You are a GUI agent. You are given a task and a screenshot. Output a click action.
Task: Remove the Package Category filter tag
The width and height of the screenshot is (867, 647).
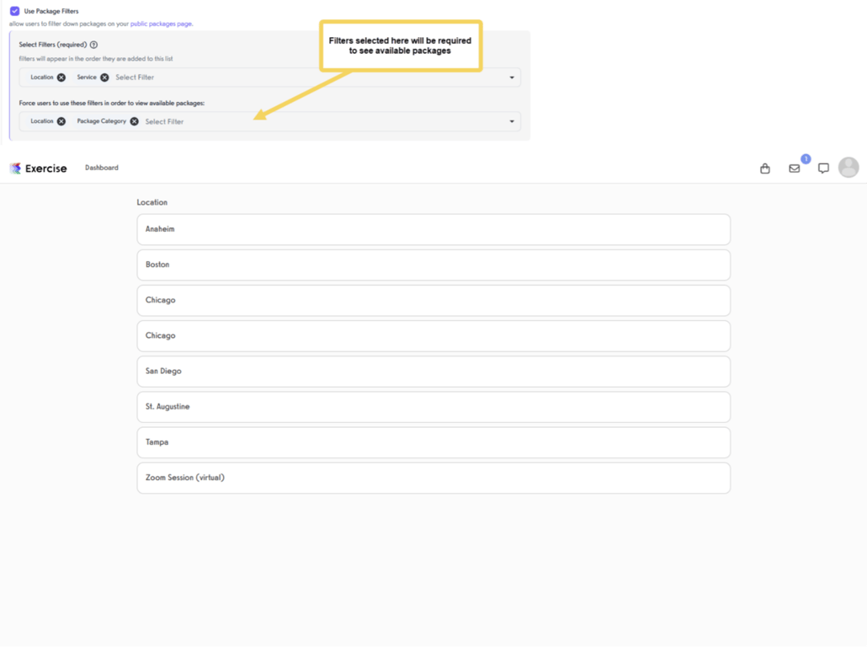135,121
